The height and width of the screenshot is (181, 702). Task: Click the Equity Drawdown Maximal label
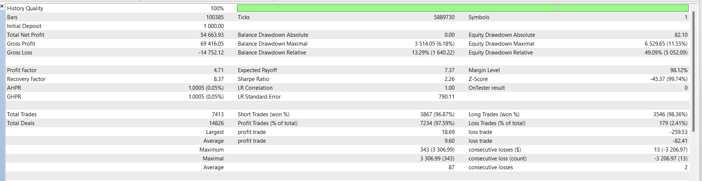(x=501, y=44)
